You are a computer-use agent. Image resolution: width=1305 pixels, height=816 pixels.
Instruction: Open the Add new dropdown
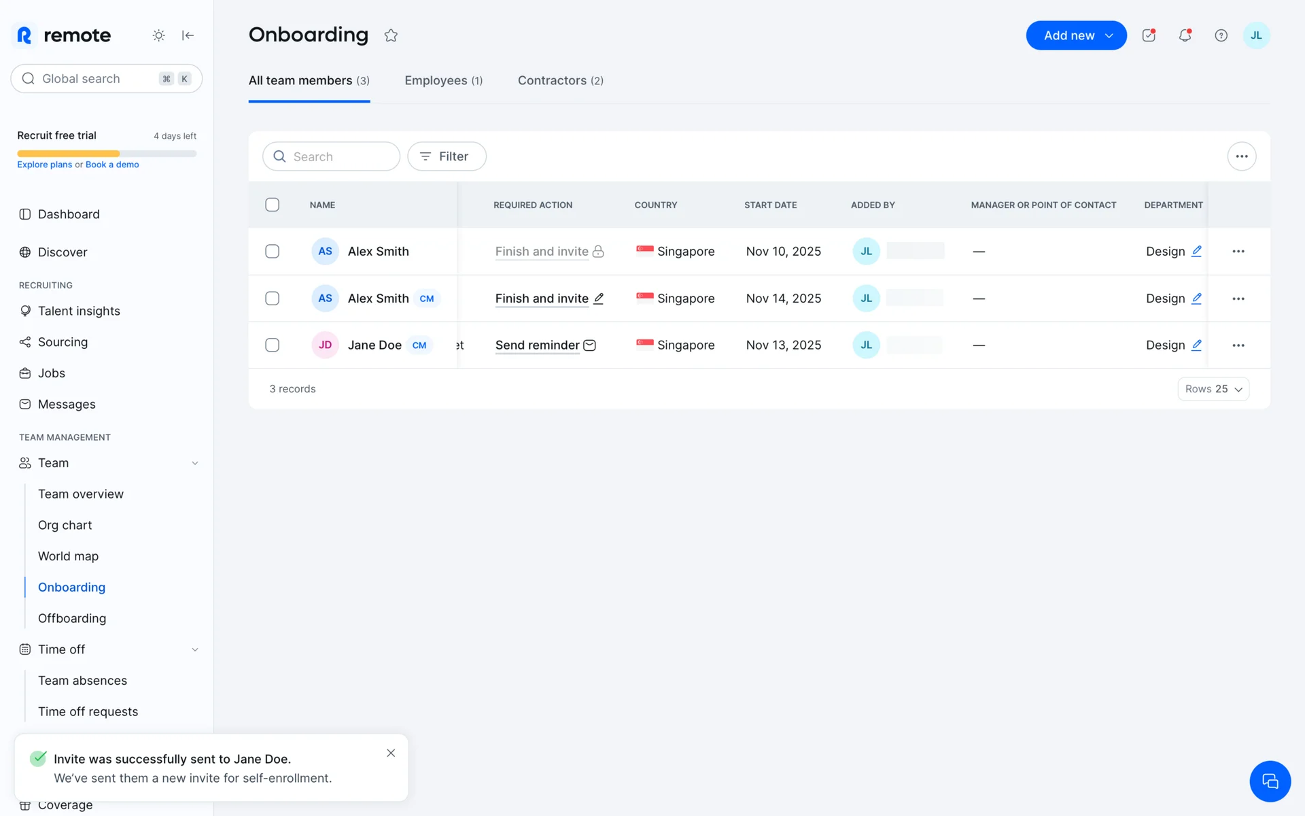tap(1076, 35)
